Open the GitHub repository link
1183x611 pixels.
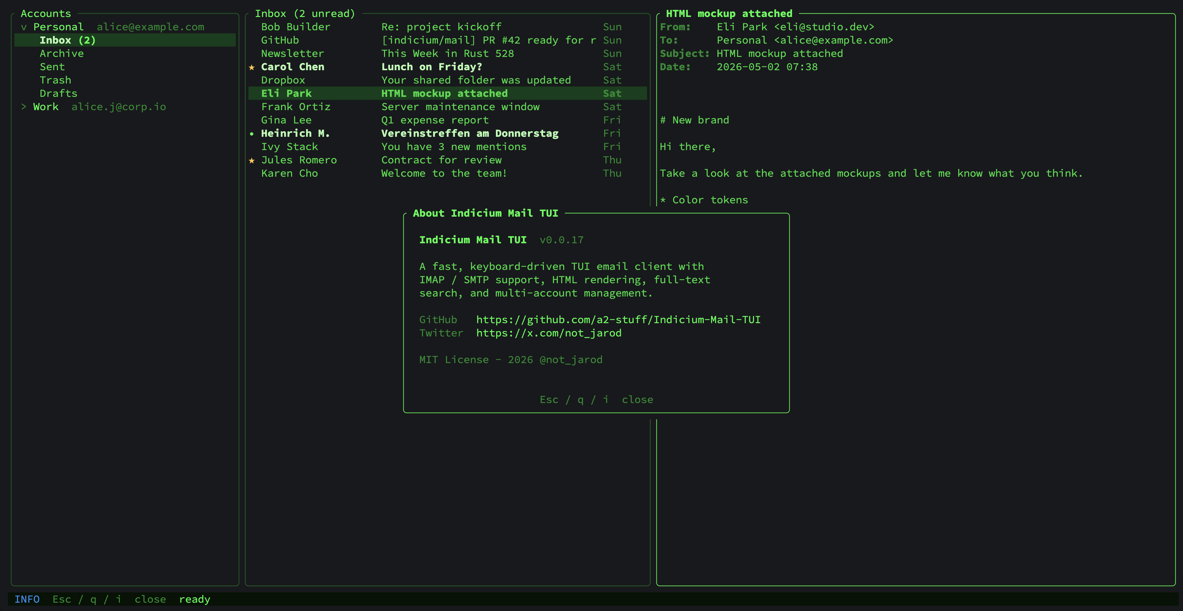(618, 320)
